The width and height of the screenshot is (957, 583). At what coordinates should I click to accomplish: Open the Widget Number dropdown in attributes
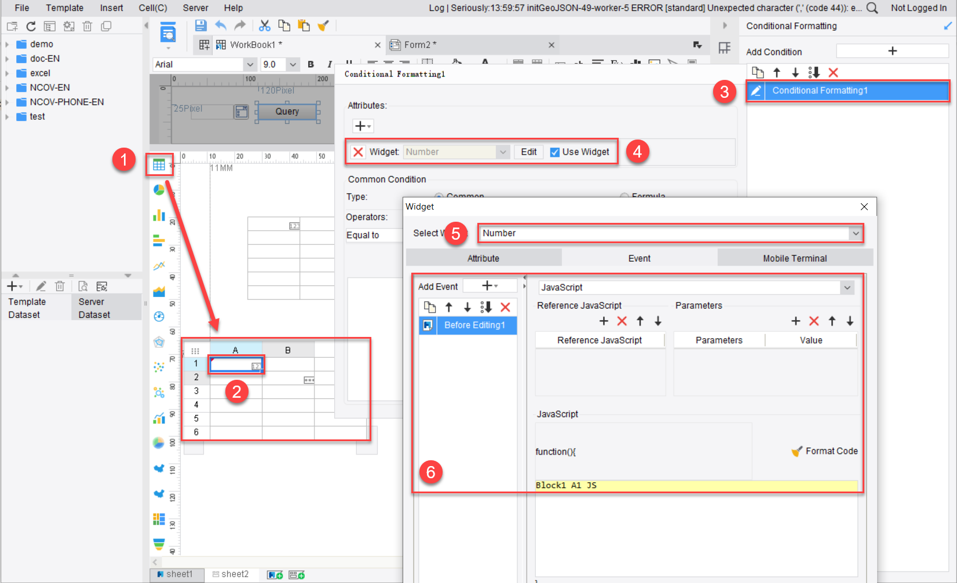click(x=502, y=152)
